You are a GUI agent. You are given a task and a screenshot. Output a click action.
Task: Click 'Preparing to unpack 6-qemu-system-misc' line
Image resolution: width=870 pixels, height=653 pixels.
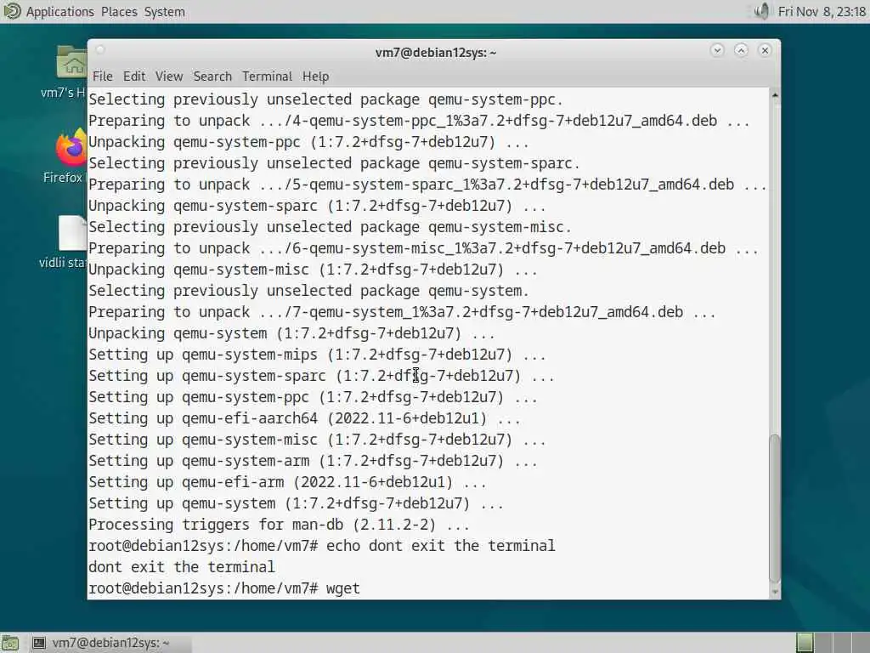pyautogui.click(x=423, y=249)
